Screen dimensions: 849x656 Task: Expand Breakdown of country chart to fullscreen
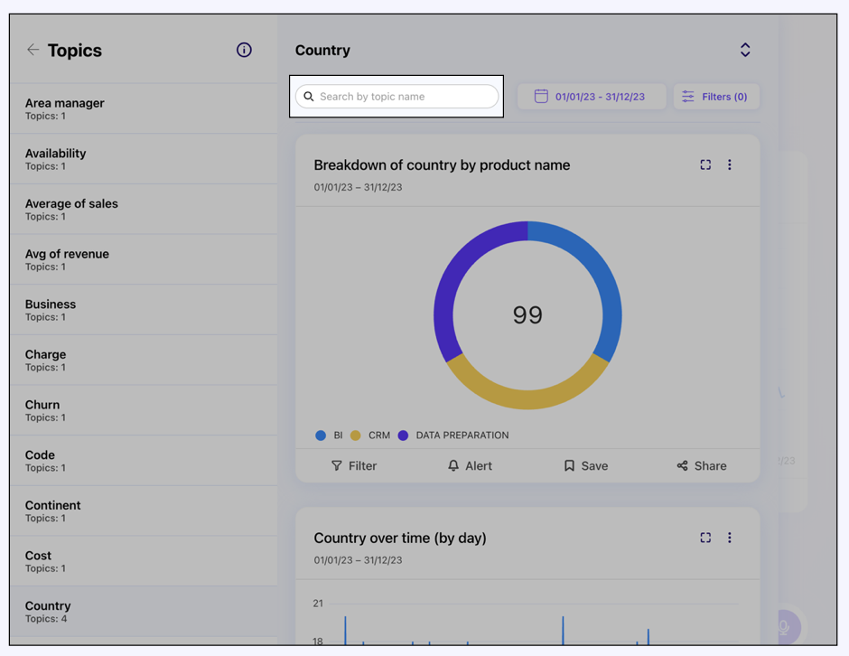705,164
